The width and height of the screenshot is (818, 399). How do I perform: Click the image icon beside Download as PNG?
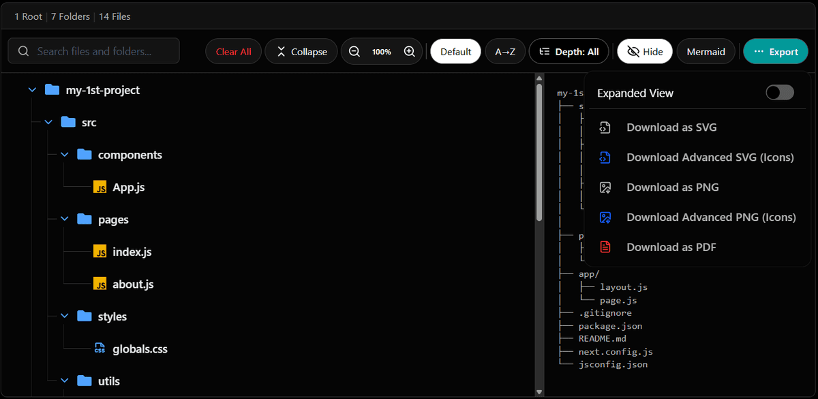605,188
